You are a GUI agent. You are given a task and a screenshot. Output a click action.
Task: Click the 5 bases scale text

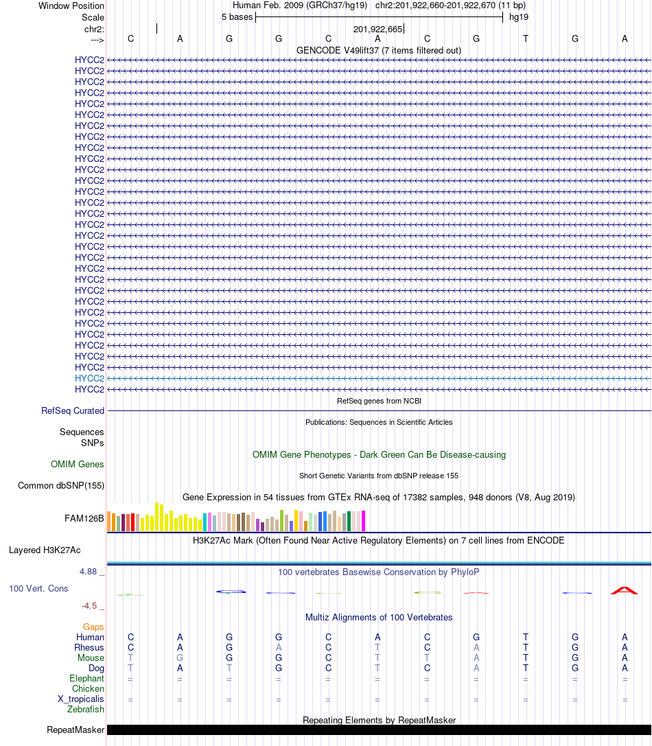pyautogui.click(x=237, y=17)
